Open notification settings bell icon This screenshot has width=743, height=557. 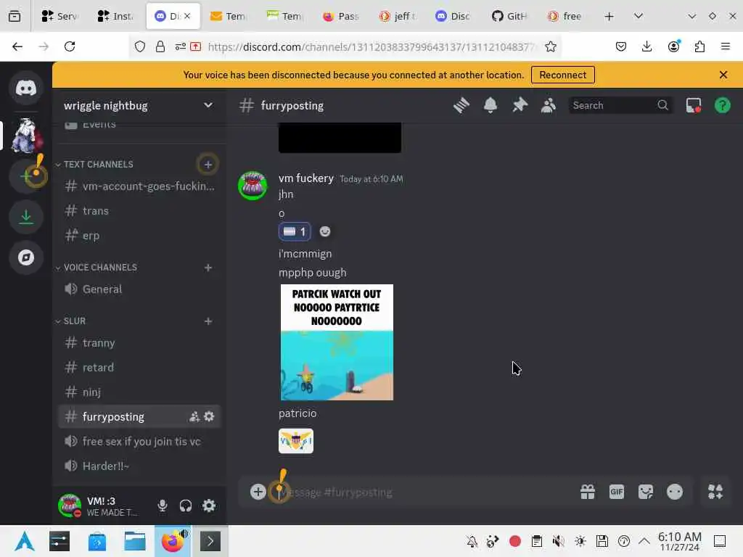[490, 105]
